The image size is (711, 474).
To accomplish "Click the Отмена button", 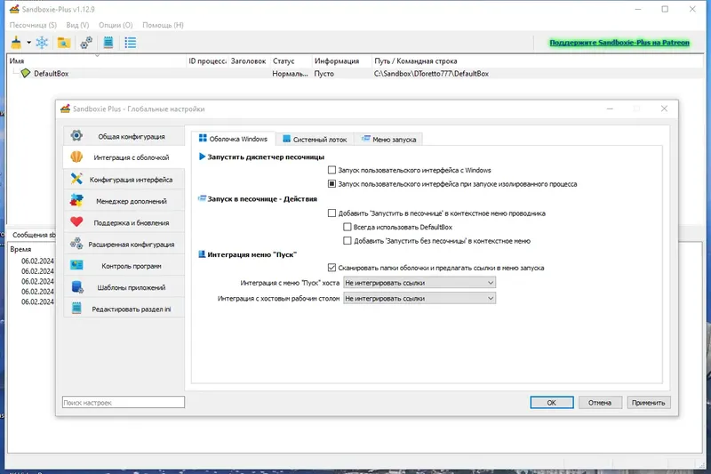I will point(600,402).
